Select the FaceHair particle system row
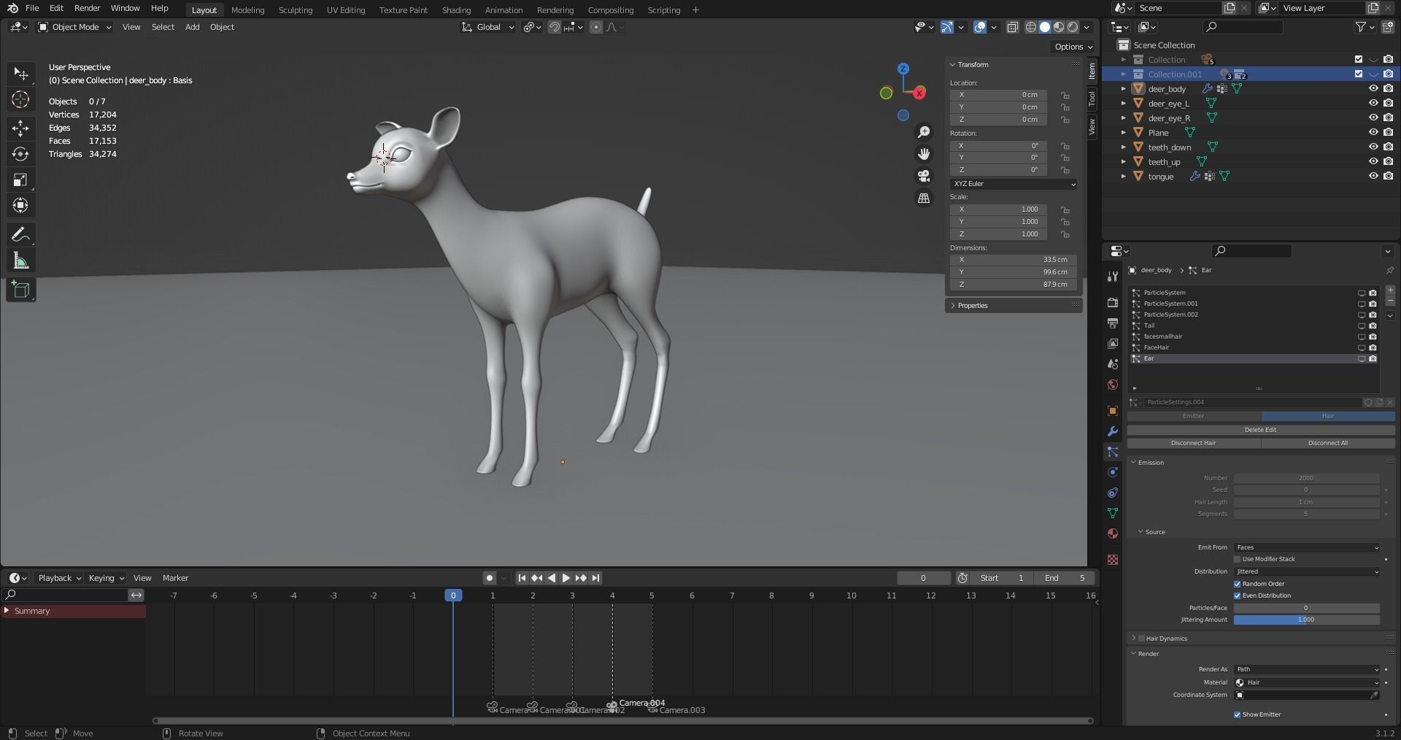Viewport: 1401px width, 740px height. (x=1253, y=347)
